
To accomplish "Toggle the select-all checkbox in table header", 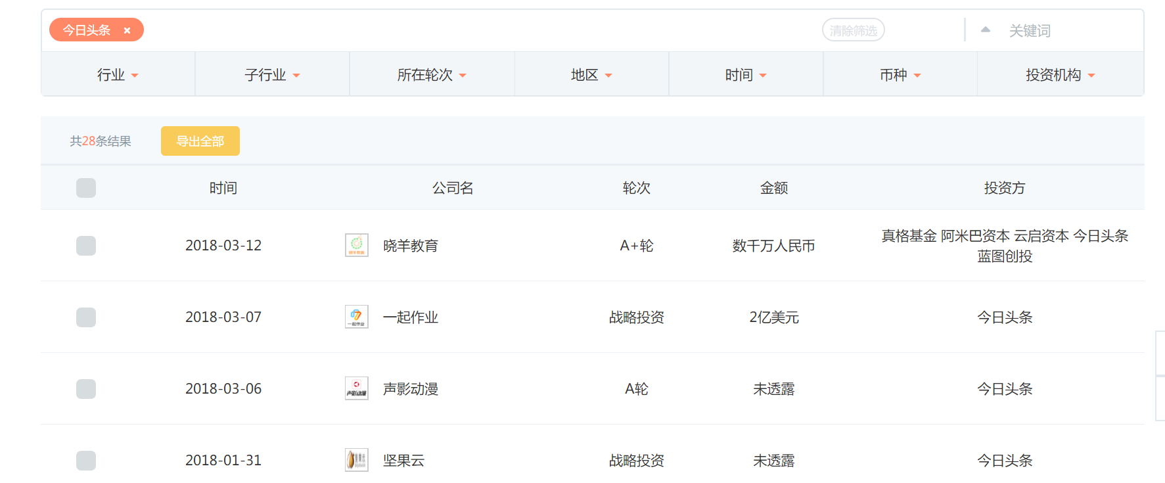I will pos(86,188).
